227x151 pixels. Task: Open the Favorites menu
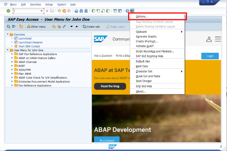pyautogui.click(x=36, y=4)
